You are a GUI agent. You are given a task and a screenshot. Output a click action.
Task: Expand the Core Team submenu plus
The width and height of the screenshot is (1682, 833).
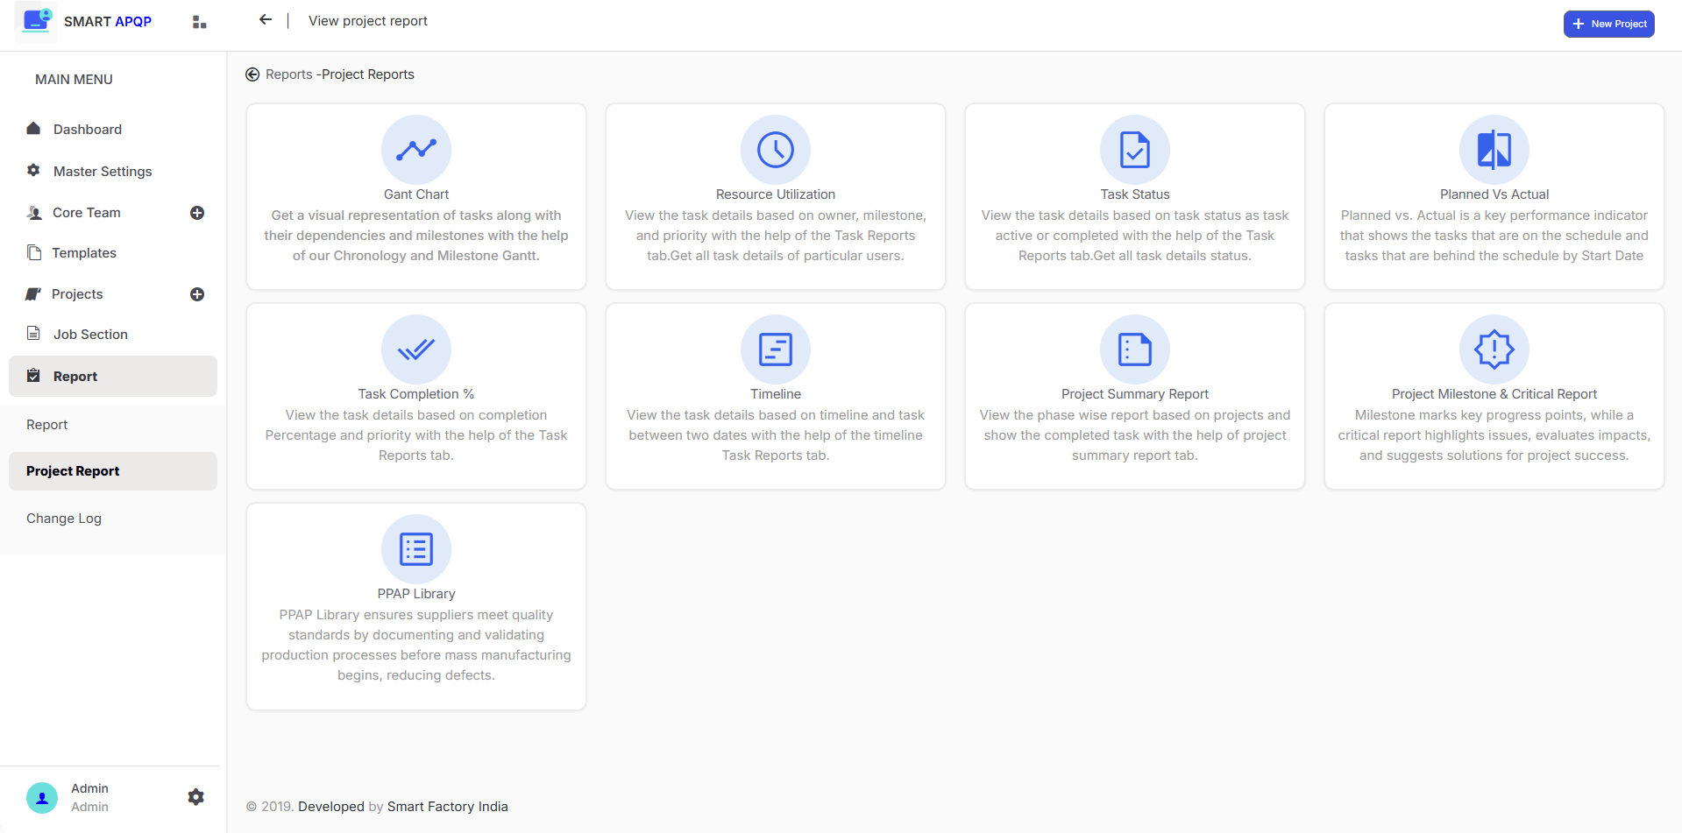click(197, 213)
